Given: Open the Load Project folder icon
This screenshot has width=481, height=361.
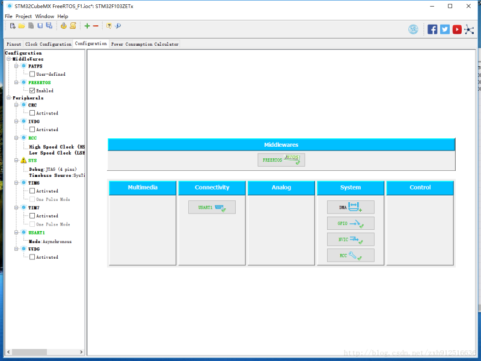Looking at the screenshot, I should [22, 26].
